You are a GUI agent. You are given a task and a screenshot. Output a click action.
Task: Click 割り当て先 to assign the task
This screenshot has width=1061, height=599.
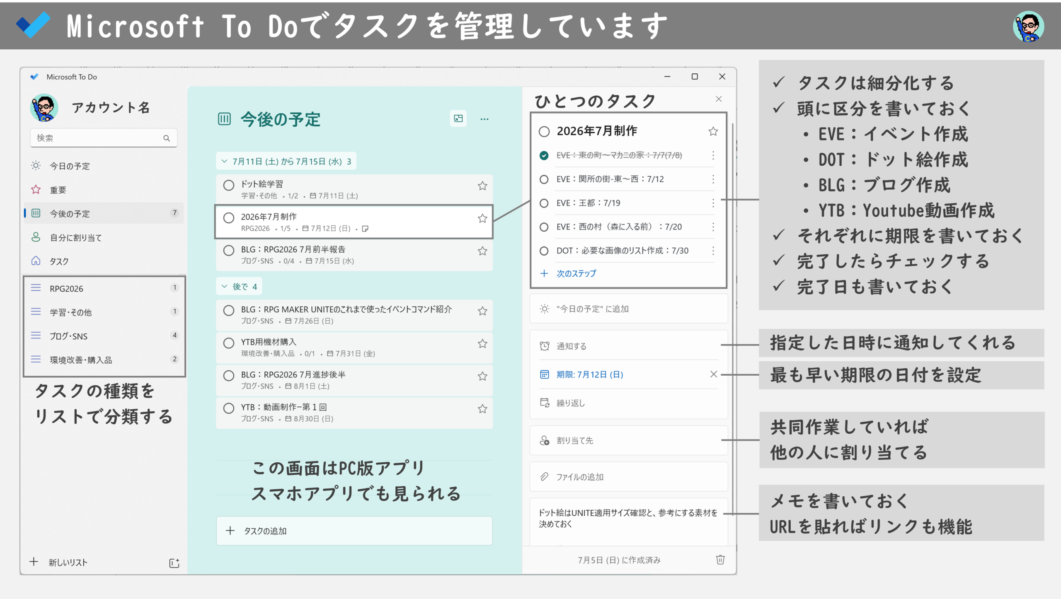tap(629, 441)
